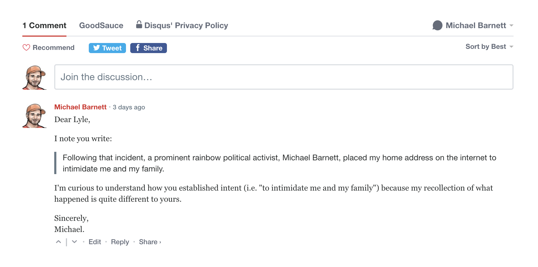This screenshot has width=538, height=267.
Task: Click the commenter's avatar picture
Action: coord(35,116)
